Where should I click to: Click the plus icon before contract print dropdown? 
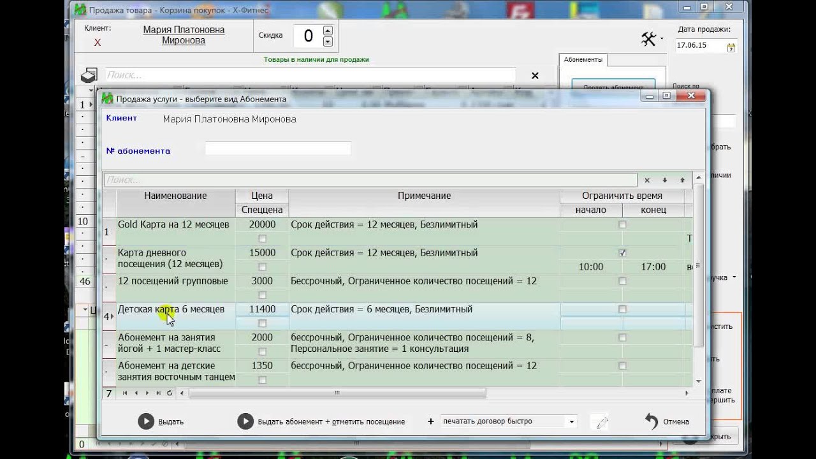(431, 421)
